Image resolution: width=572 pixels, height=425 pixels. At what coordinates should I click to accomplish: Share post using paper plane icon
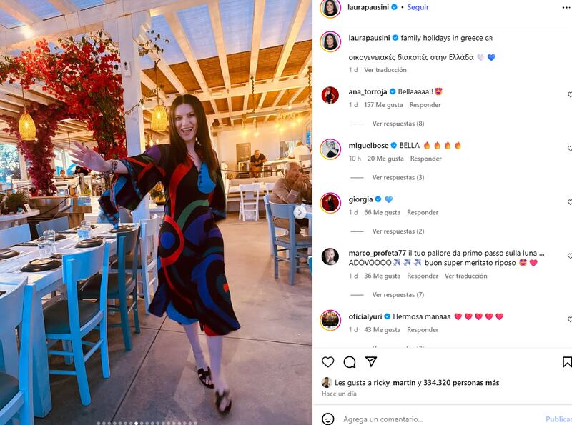pos(370,361)
